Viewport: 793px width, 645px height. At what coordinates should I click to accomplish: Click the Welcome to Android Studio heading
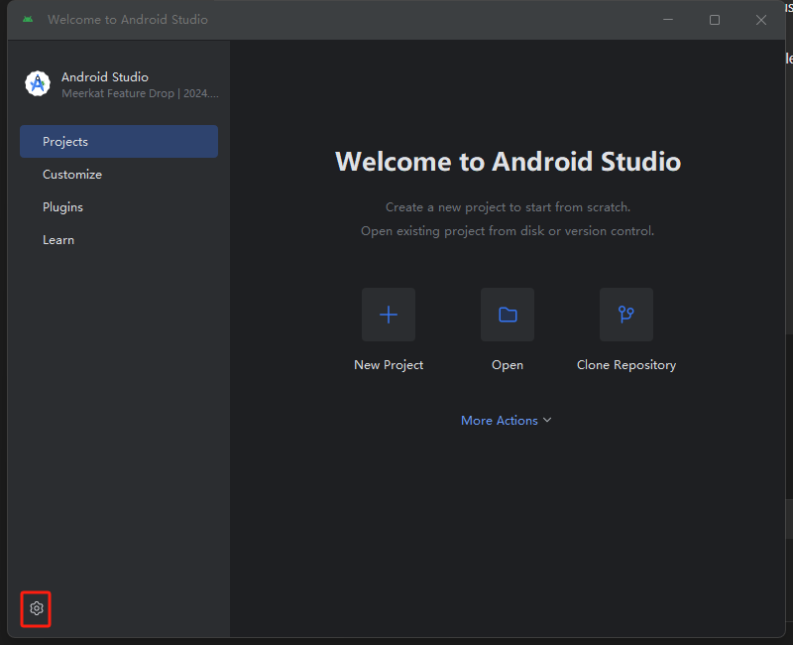click(x=508, y=162)
